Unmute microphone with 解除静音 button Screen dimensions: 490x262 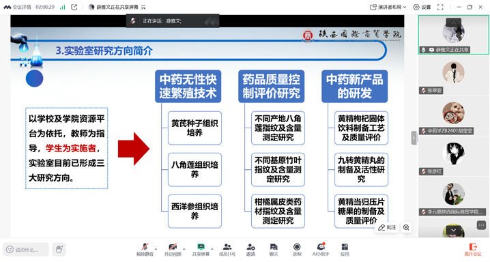pyautogui.click(x=145, y=250)
